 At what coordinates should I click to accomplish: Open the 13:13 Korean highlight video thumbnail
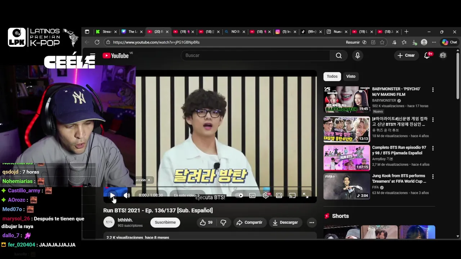[346, 129]
